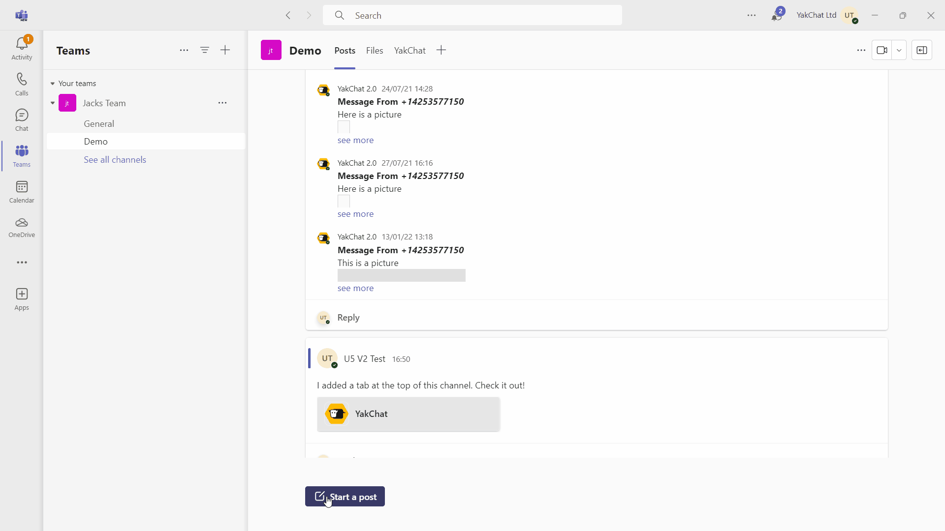Image resolution: width=945 pixels, height=531 pixels.
Task: Click YakChat 2.0 avatar on 24/07/21 message
Action: (323, 90)
